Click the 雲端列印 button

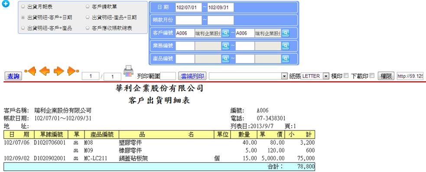[192, 76]
